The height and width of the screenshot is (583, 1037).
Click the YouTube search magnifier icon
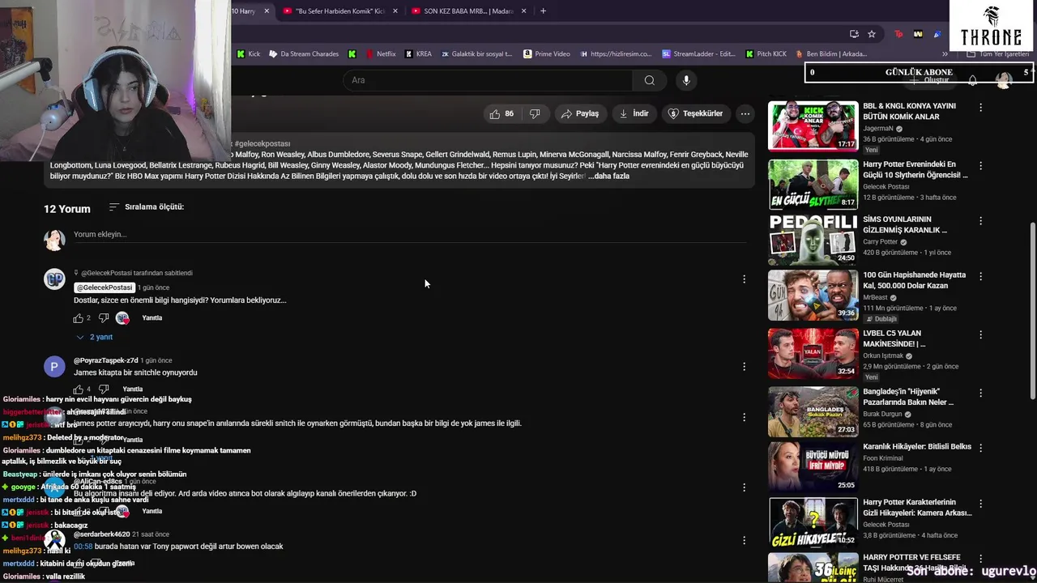coord(649,80)
